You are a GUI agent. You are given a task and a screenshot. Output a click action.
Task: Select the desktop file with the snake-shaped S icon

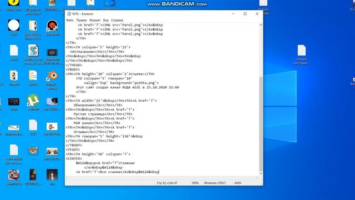pyautogui.click(x=33, y=51)
